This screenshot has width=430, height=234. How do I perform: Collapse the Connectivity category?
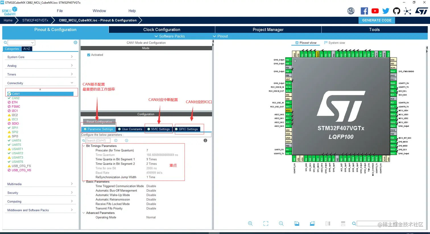pos(40,83)
